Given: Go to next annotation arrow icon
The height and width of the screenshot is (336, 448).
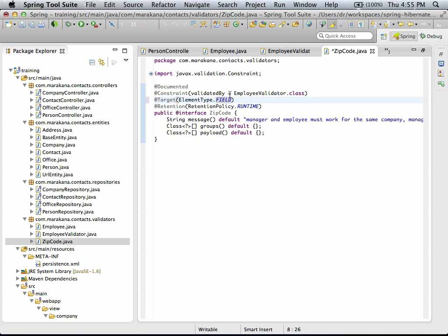Looking at the screenshot, I should point(373,24).
